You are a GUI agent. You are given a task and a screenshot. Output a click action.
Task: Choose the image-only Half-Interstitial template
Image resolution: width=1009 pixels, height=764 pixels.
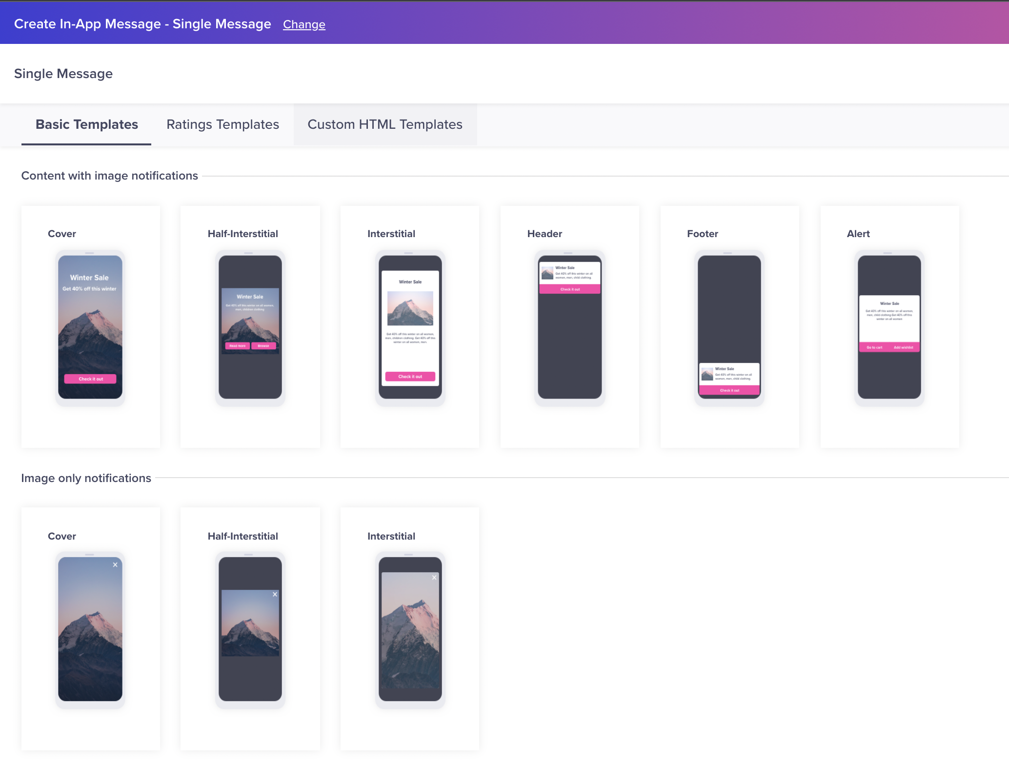click(x=250, y=628)
